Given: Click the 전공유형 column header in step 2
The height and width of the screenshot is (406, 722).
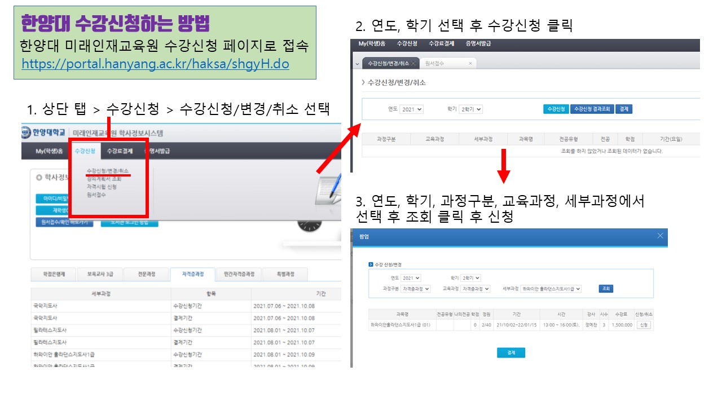Looking at the screenshot, I should point(568,139).
